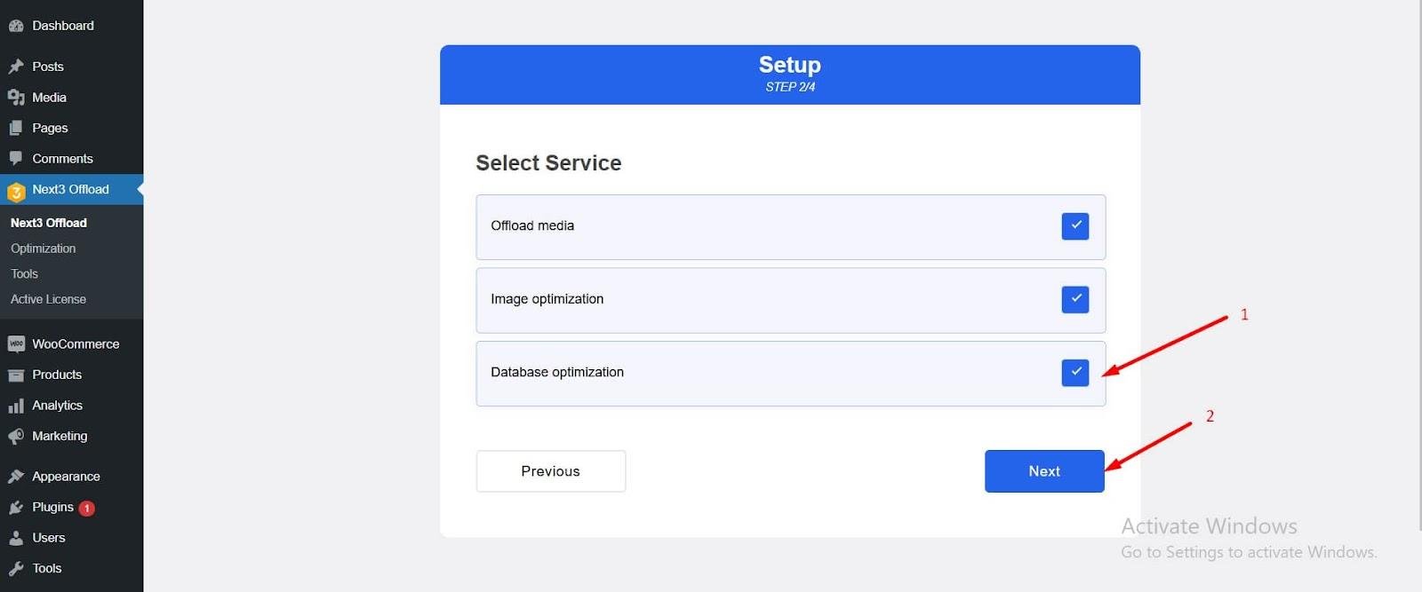The height and width of the screenshot is (592, 1422).
Task: Click the Analytics bar chart icon
Action: 16,406
